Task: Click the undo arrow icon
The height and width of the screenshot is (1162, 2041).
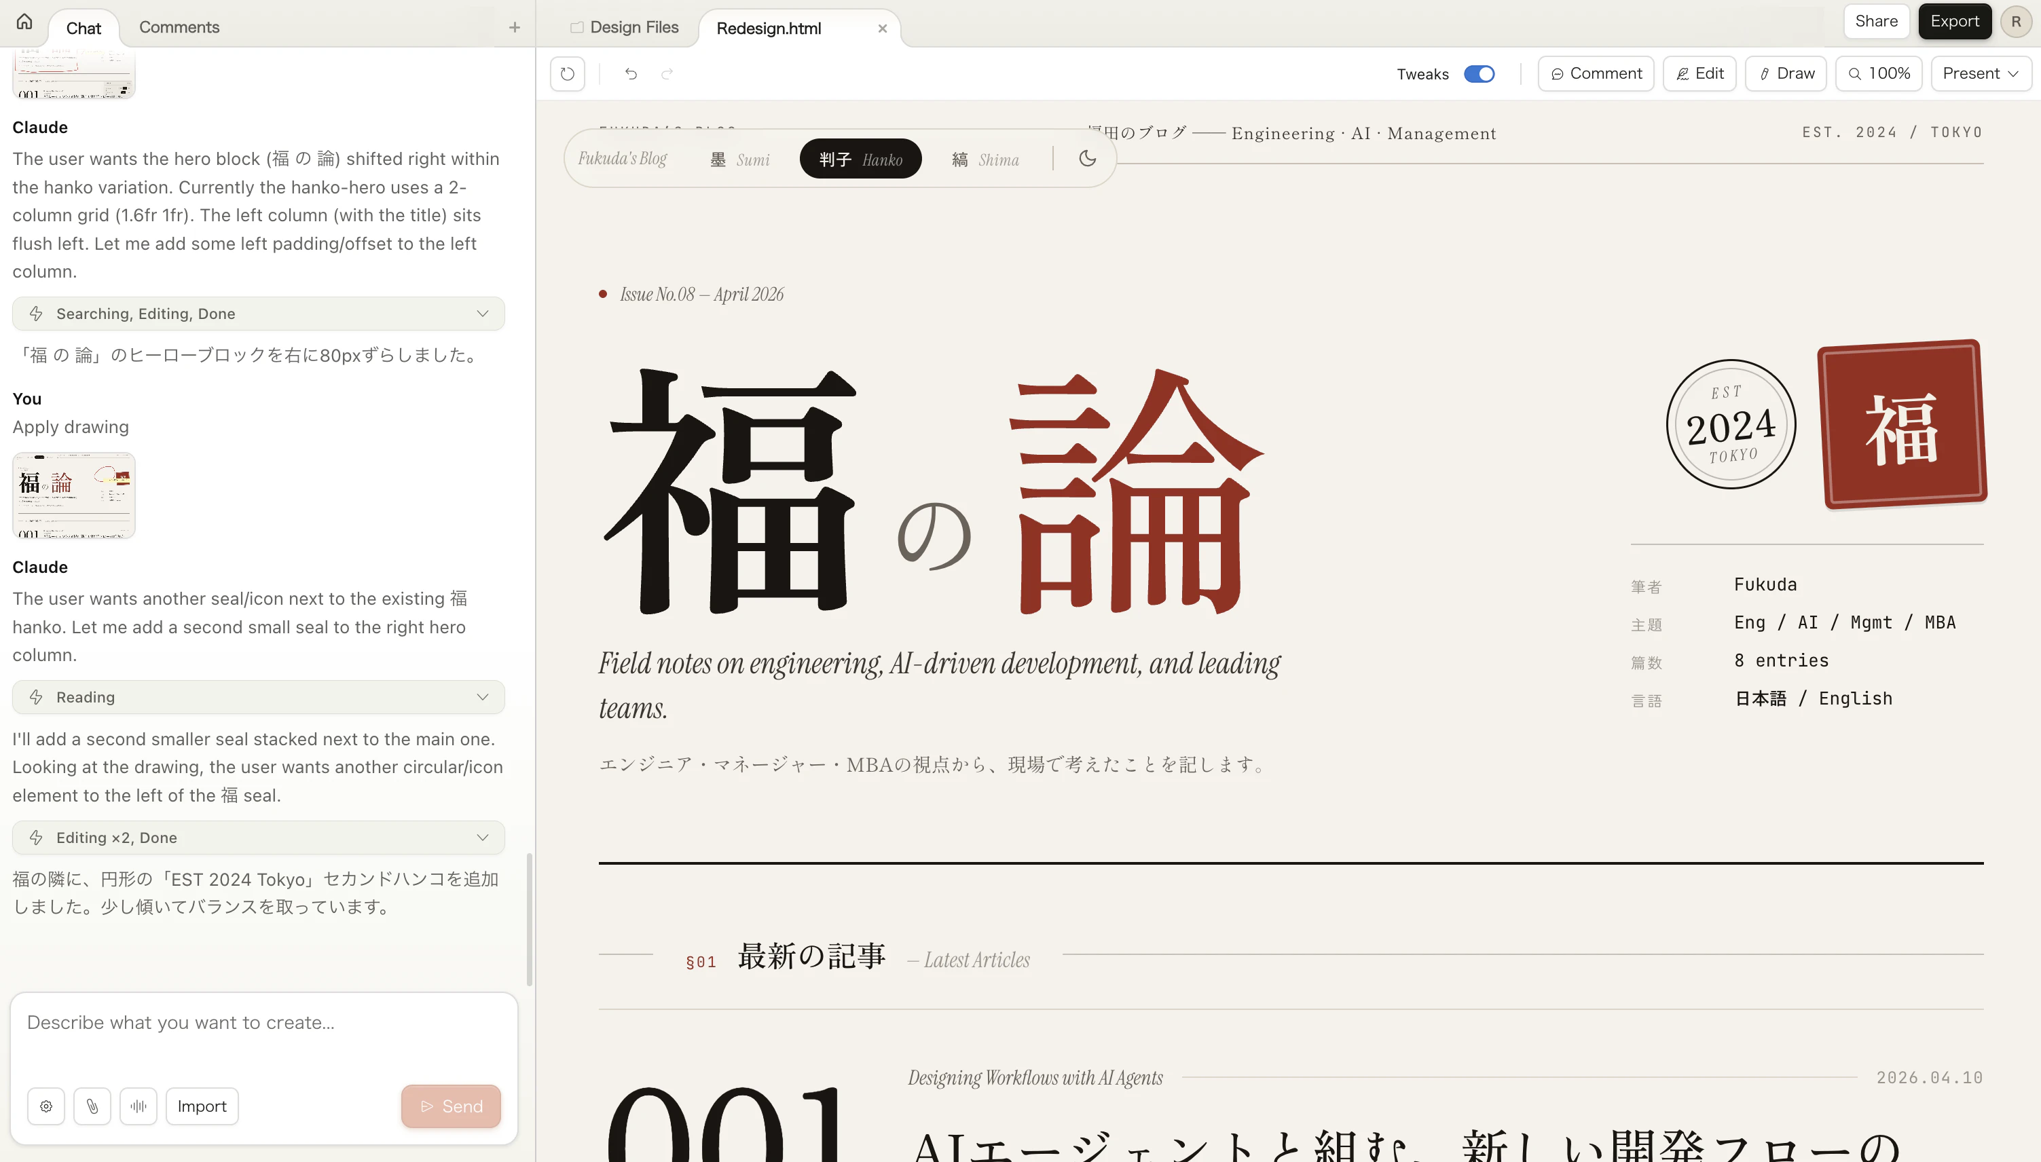Action: tap(631, 74)
